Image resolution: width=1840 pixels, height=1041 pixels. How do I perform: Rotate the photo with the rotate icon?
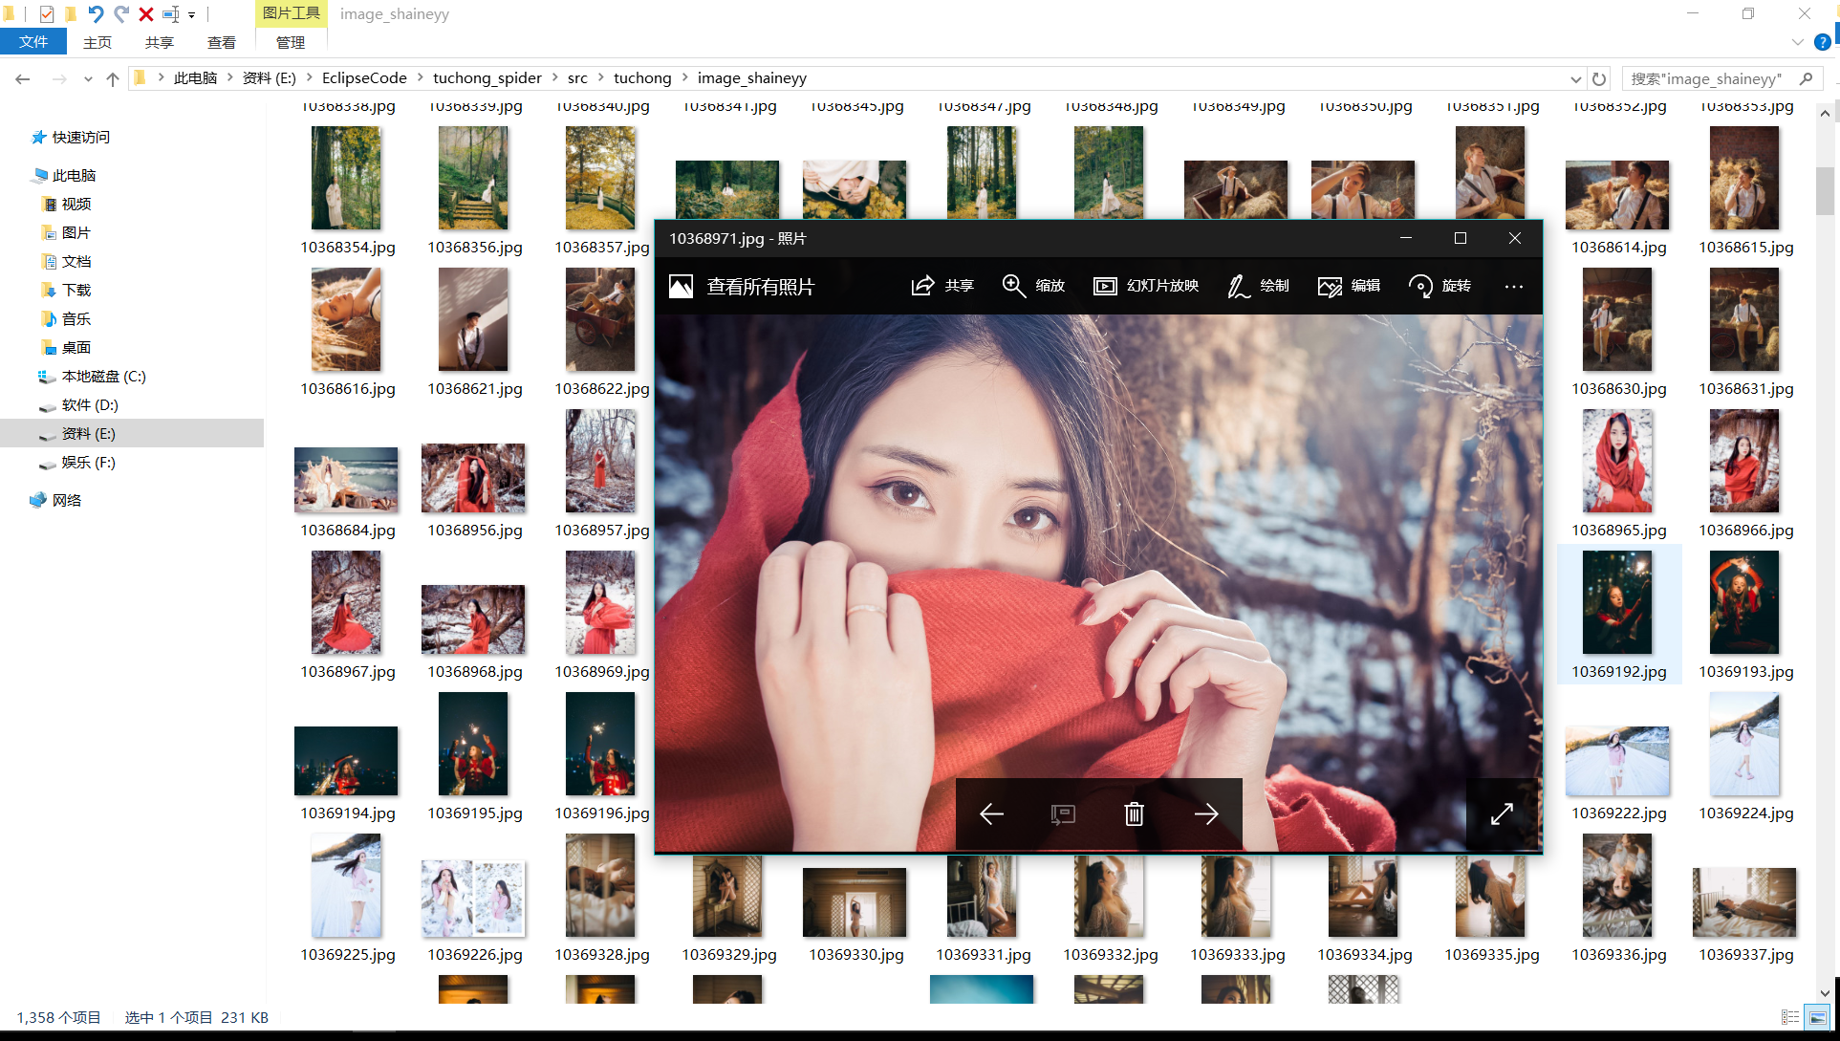coord(1420,286)
